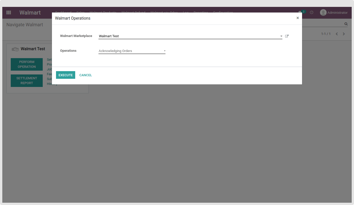The width and height of the screenshot is (354, 205).
Task: Click the Perform Operation button
Action: [x=27, y=64]
